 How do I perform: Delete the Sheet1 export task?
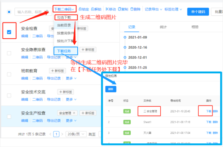pyautogui.click(x=215, y=122)
